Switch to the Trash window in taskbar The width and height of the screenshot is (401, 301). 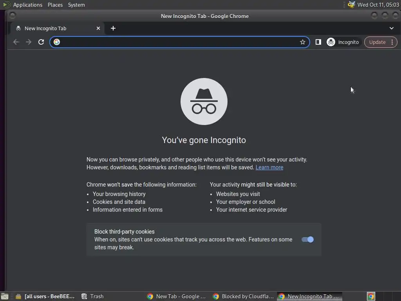pos(92,296)
